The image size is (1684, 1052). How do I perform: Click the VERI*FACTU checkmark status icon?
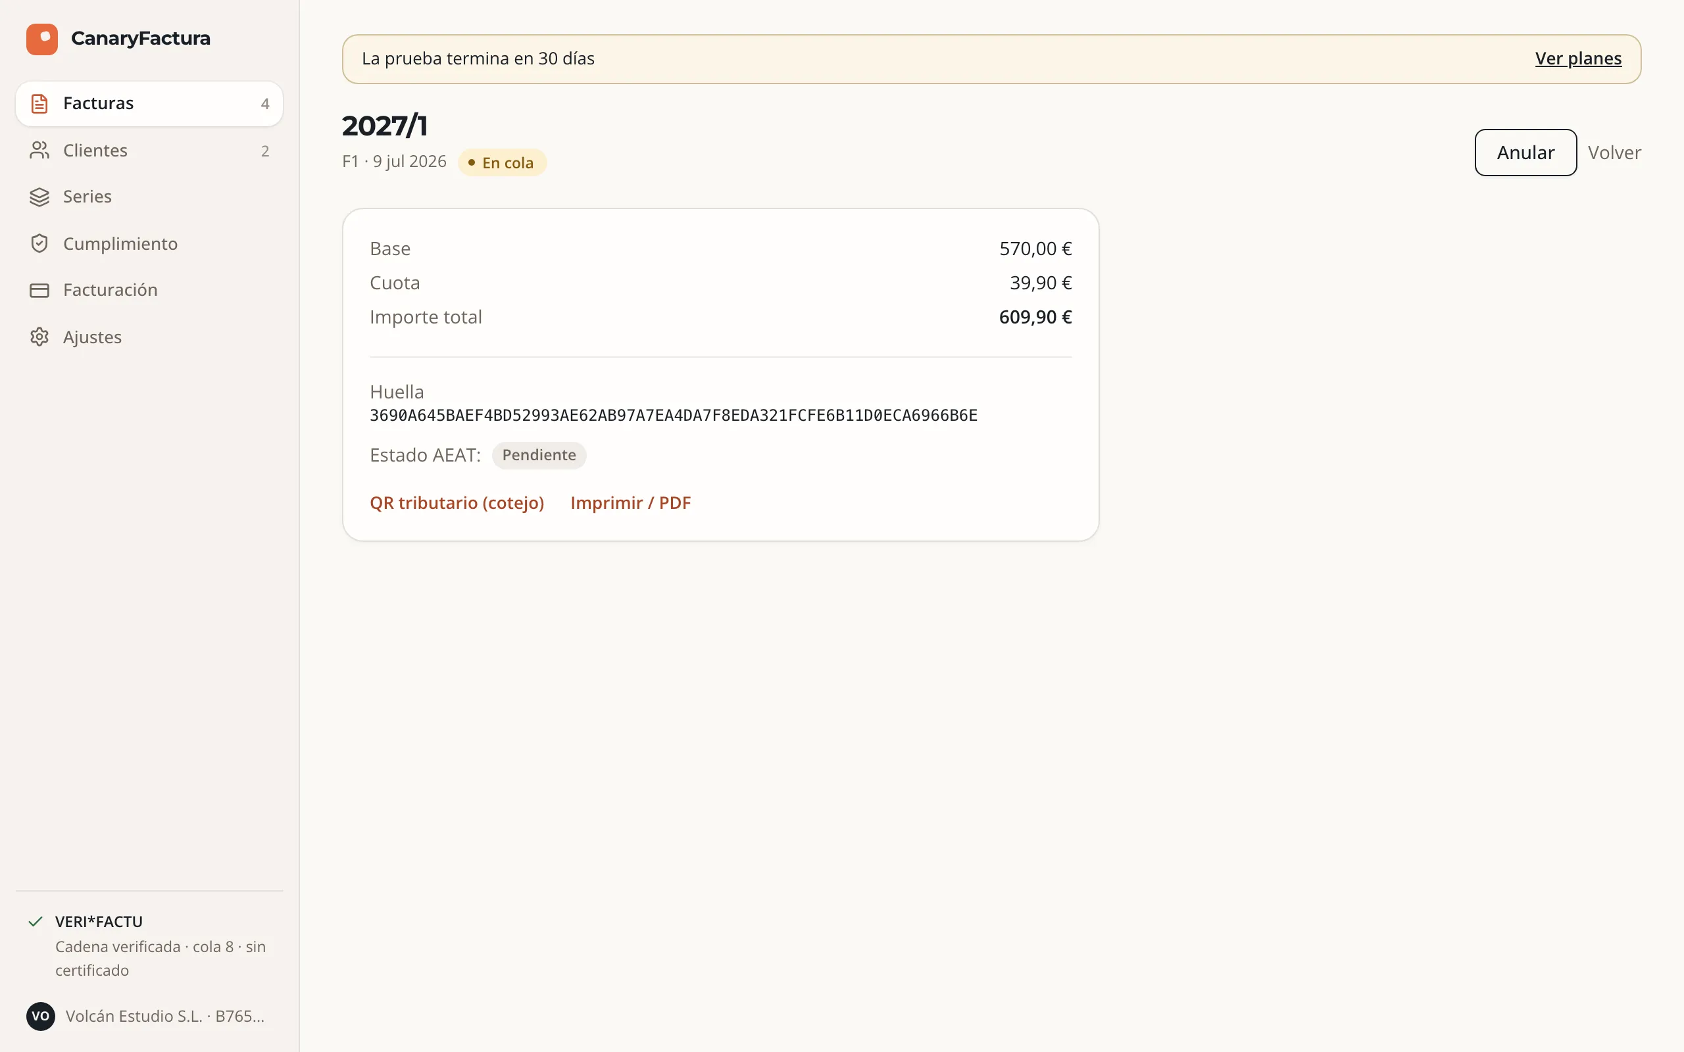(x=36, y=922)
